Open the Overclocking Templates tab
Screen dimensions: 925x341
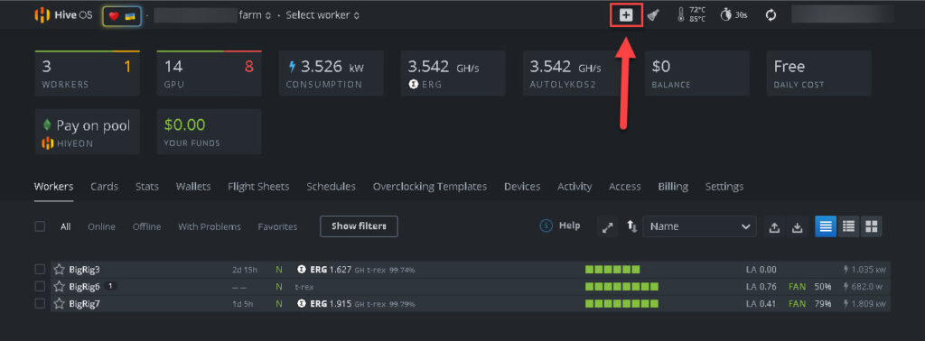pos(430,187)
